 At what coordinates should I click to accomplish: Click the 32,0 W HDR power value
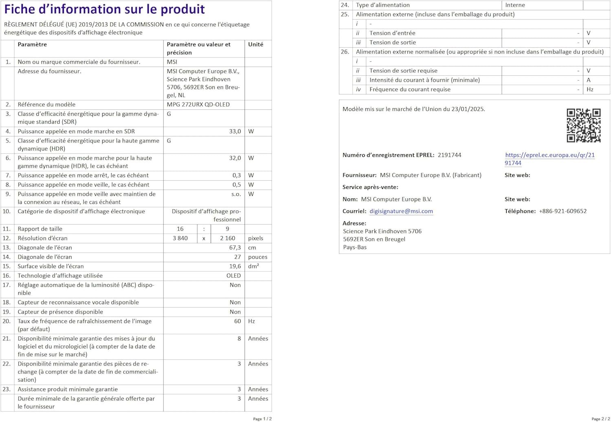[235, 158]
